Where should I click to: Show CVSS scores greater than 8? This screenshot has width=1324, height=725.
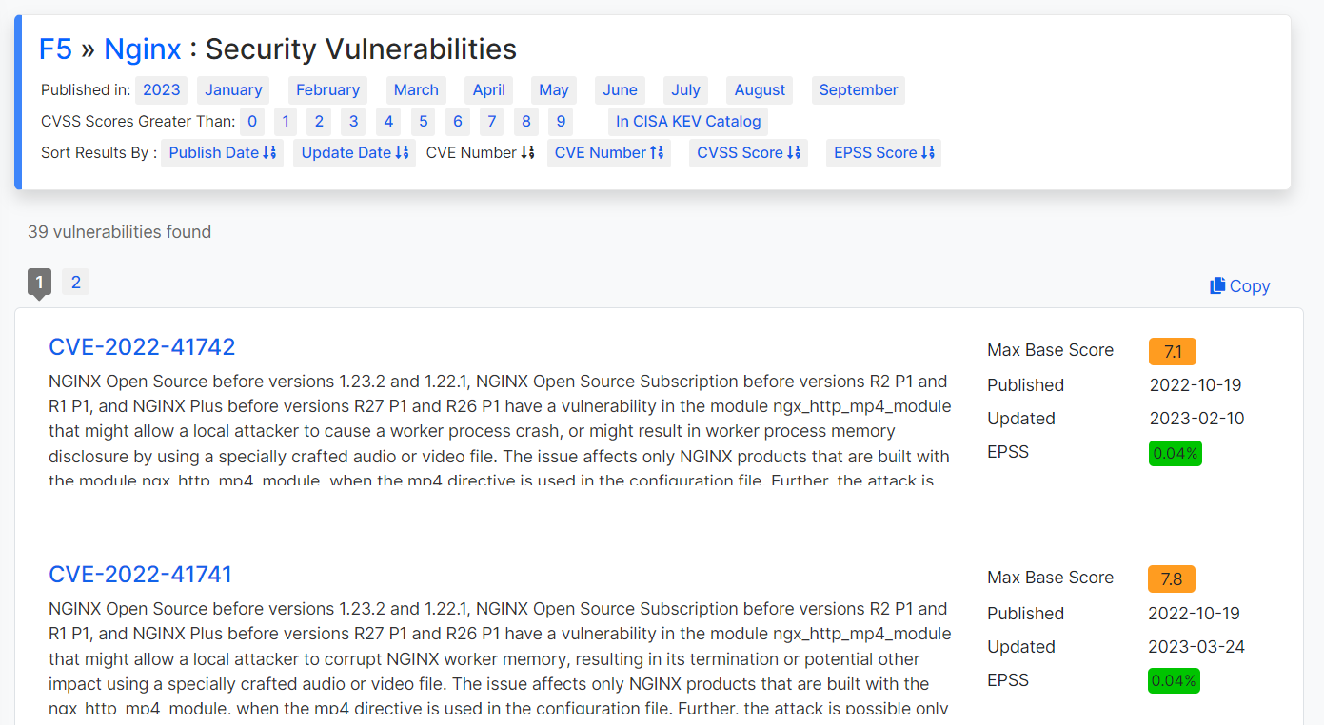526,121
